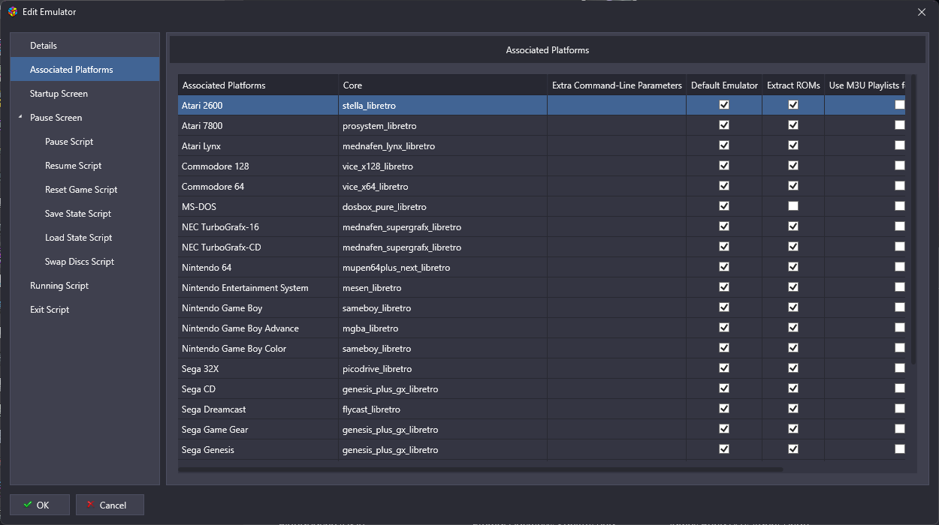Screen dimensions: 939x525
Task: Uncheck Extract ROMs for Nintendo 64
Action: [x=793, y=267]
